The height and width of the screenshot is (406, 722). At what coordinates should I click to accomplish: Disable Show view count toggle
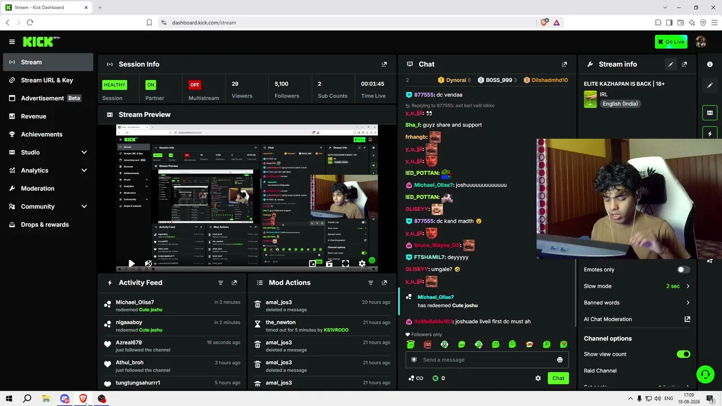[683, 354]
